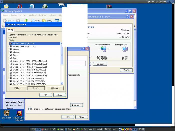Click the Přidat... button

[18, 88]
